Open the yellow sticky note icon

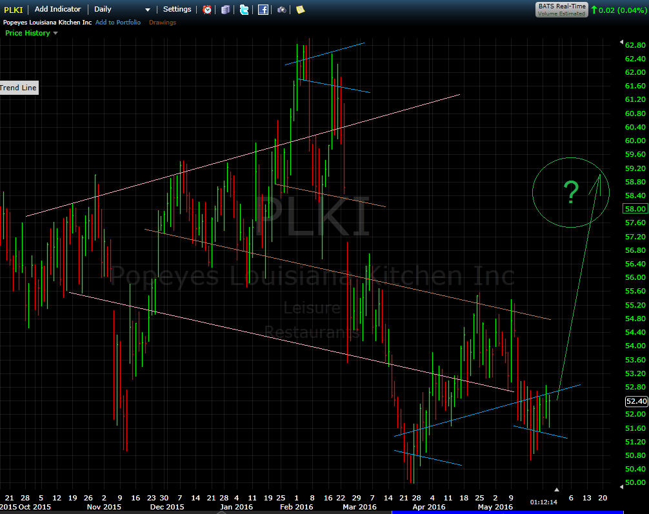pos(301,10)
